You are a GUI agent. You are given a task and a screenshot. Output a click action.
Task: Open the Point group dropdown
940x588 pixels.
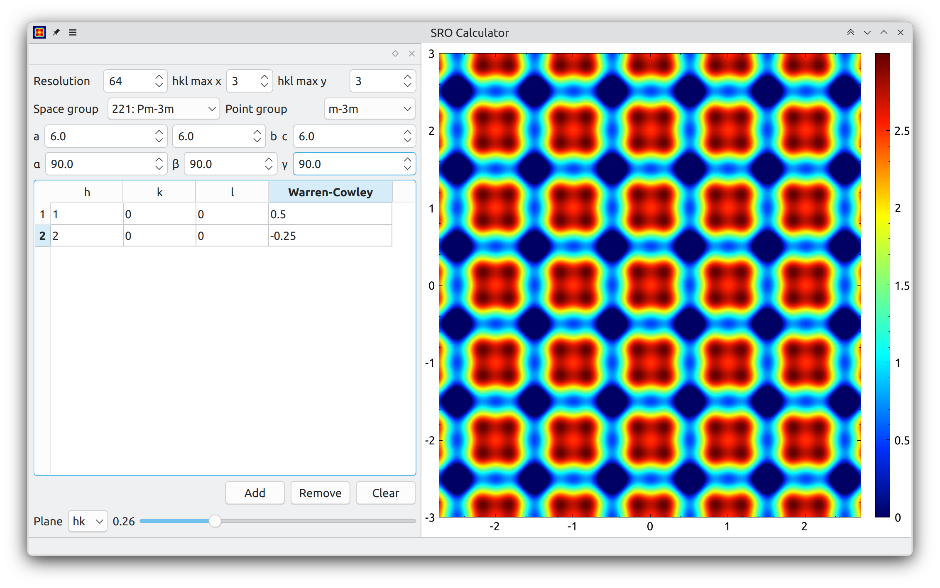pos(369,109)
